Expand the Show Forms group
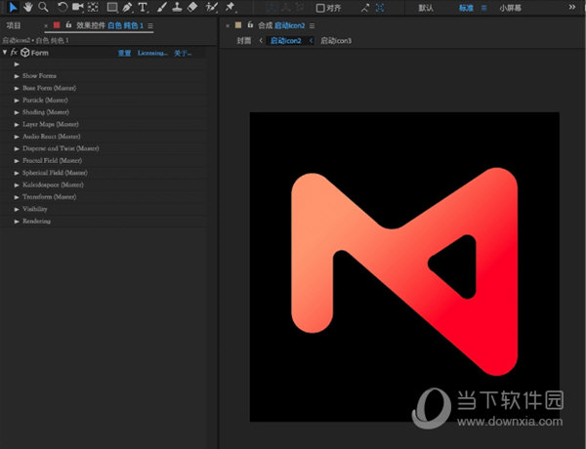This screenshot has width=586, height=449. pyautogui.click(x=17, y=76)
